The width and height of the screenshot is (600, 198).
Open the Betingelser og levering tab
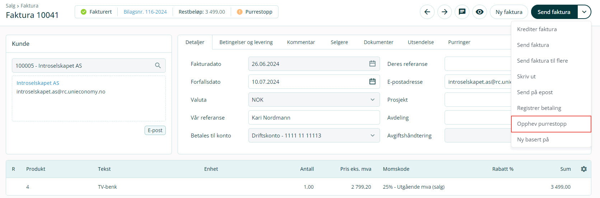(x=246, y=42)
